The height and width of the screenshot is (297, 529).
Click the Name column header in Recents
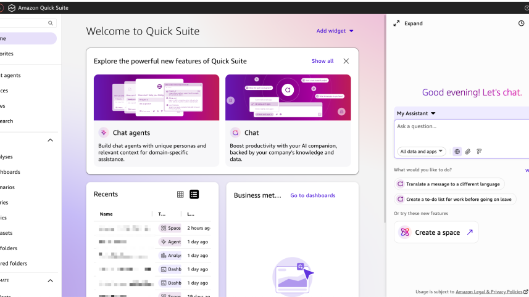coord(106,214)
